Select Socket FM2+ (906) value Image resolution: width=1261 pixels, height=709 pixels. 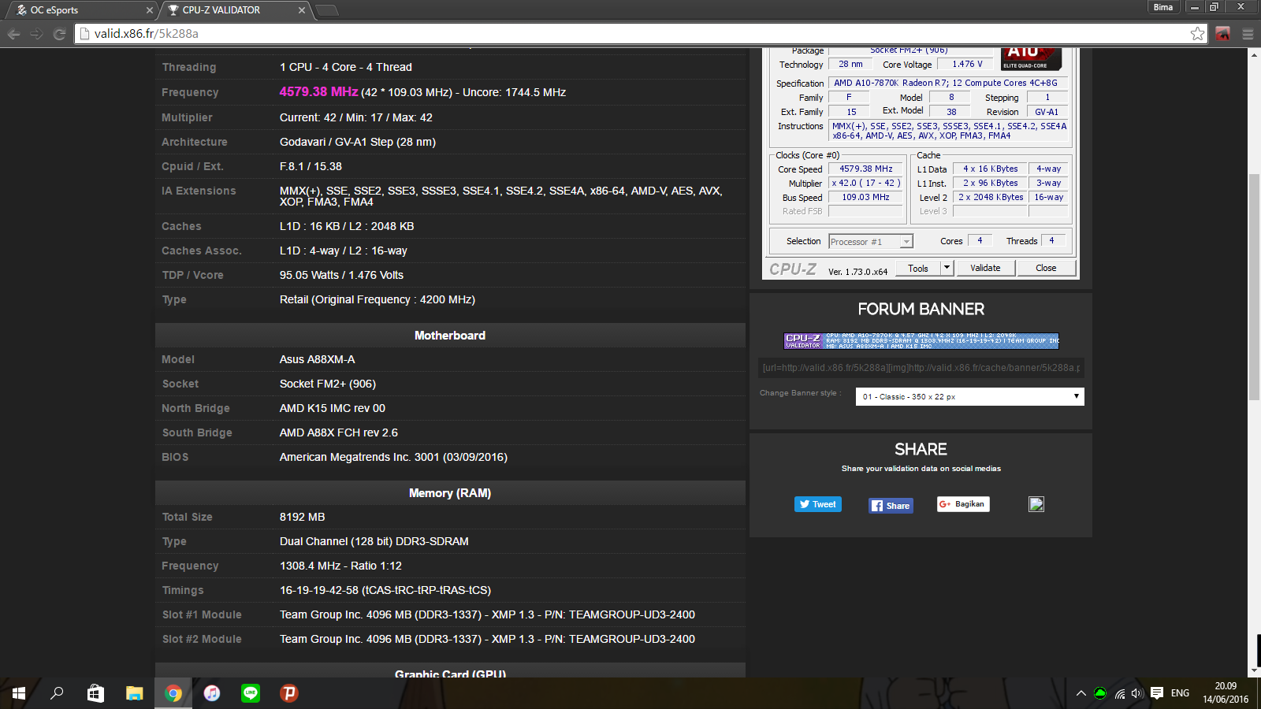[x=327, y=384]
